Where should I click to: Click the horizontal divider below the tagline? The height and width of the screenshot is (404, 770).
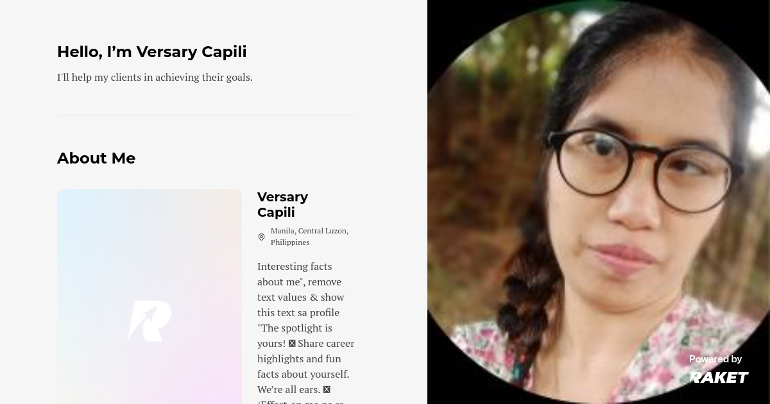(207, 115)
